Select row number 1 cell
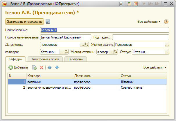Image resolution: width=176 pixels, height=121 pixels. click(17, 82)
